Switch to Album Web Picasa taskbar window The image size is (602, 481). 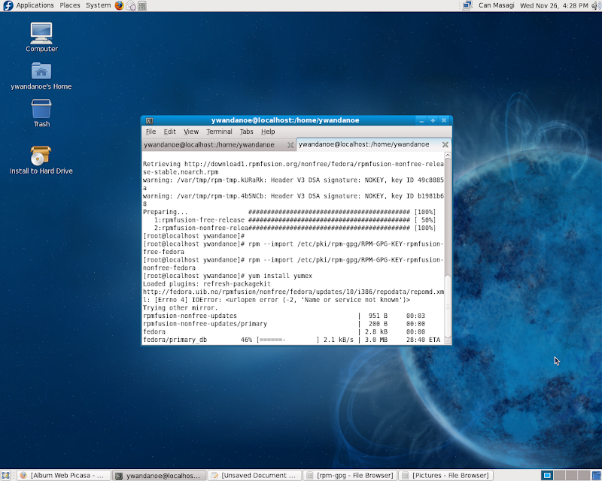pyautogui.click(x=64, y=476)
